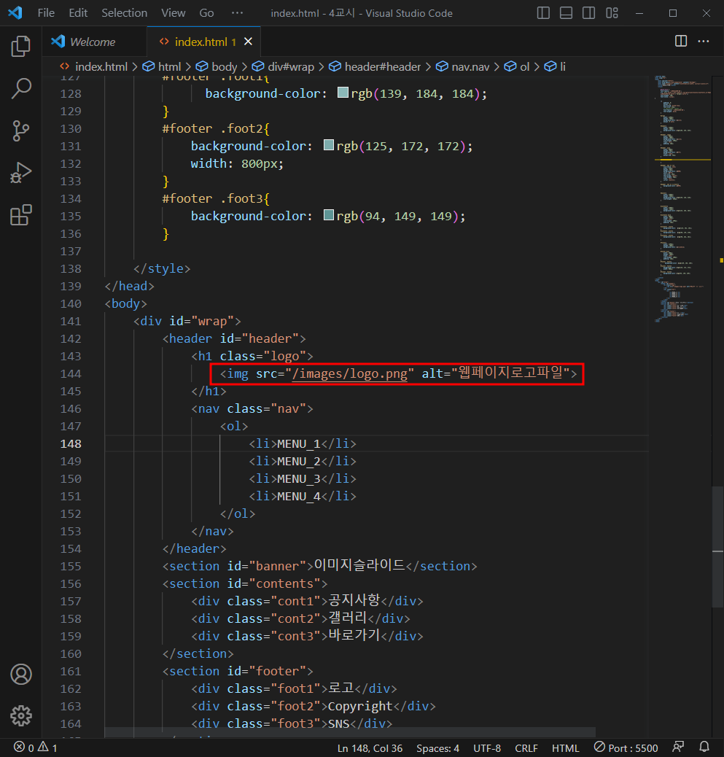724x757 pixels.
Task: Open Customize Layout icon
Action: (x=612, y=13)
